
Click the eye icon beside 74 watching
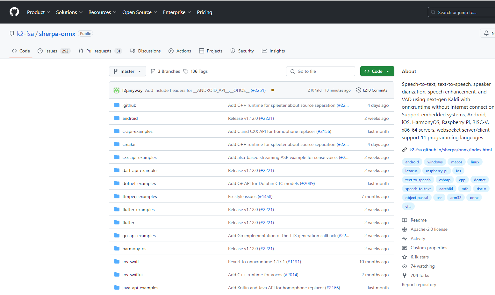[x=405, y=266]
